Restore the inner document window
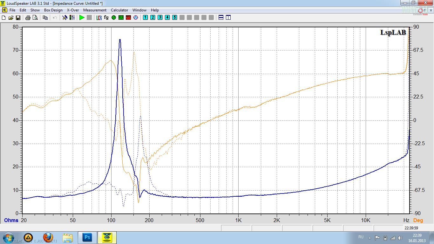Screen dimensions: 434x244 point(424,10)
